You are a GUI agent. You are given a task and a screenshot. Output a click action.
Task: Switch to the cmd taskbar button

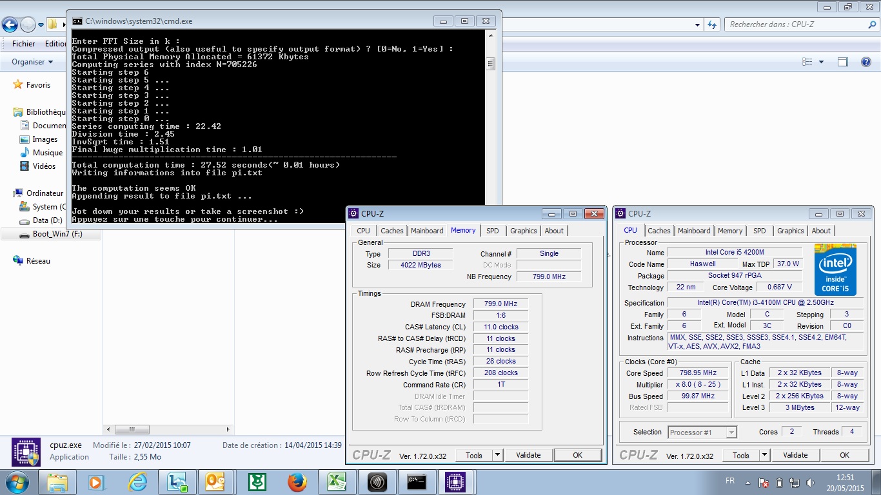click(x=417, y=481)
